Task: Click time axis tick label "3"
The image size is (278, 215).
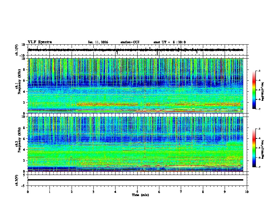Action: [93, 192]
